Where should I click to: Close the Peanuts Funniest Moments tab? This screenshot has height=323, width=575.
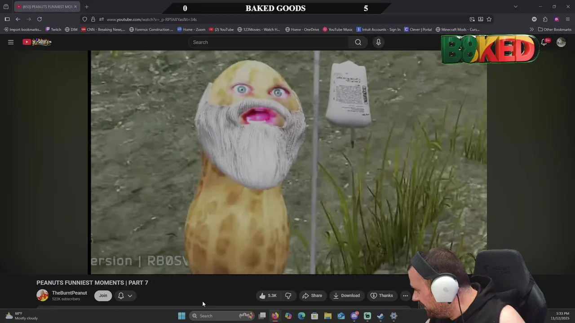pos(75,7)
